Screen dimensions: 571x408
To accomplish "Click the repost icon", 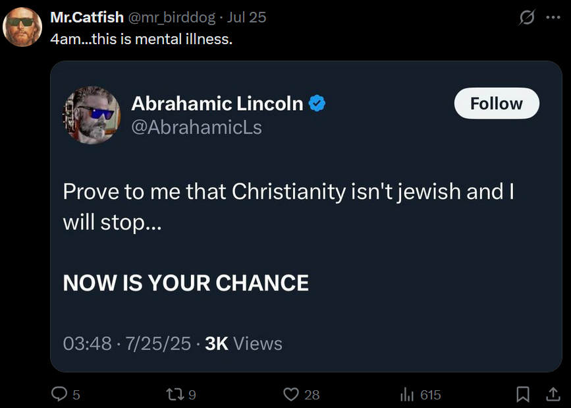I will [x=175, y=394].
